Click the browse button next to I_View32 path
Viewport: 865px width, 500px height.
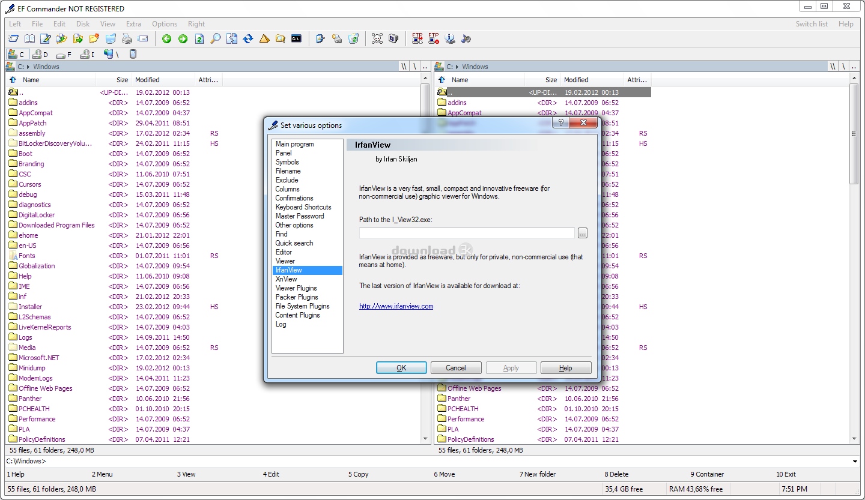tap(583, 233)
